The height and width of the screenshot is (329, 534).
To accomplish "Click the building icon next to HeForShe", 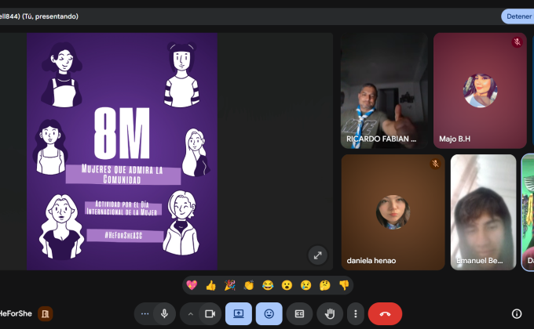I will [46, 313].
